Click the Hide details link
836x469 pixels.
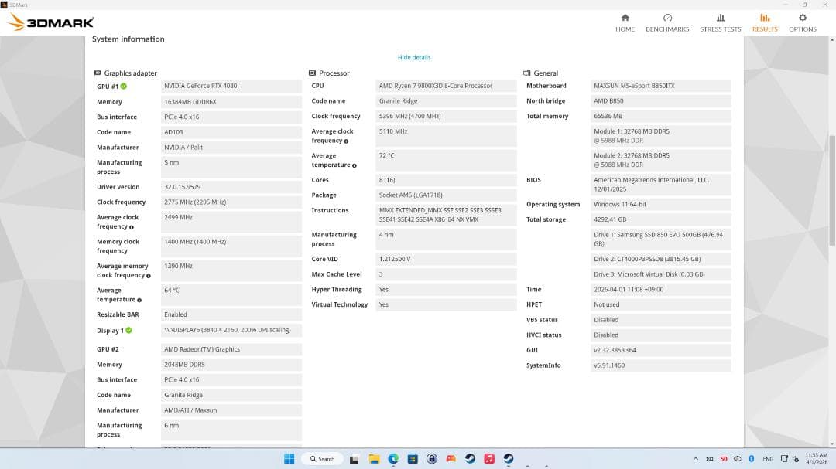[413, 57]
